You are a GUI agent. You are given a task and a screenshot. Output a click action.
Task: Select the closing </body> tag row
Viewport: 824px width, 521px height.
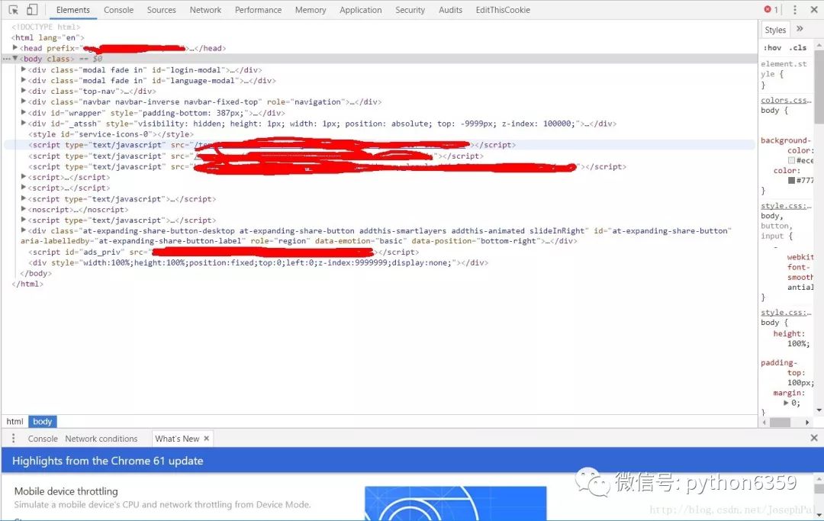point(36,273)
